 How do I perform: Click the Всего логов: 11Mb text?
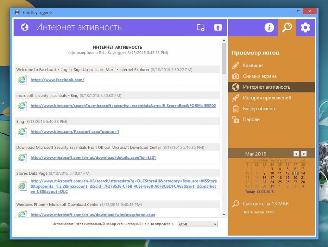pyautogui.click(x=259, y=212)
